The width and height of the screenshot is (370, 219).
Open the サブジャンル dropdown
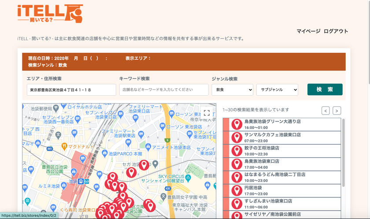277,90
